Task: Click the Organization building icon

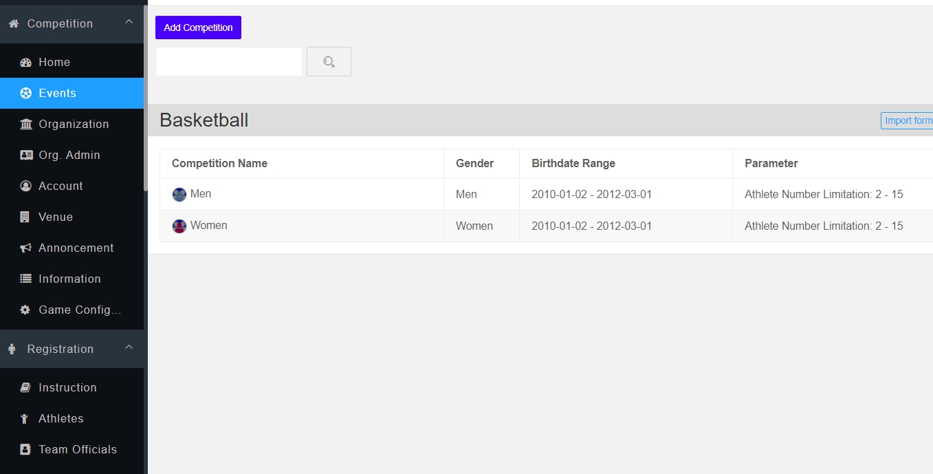Action: click(x=26, y=125)
